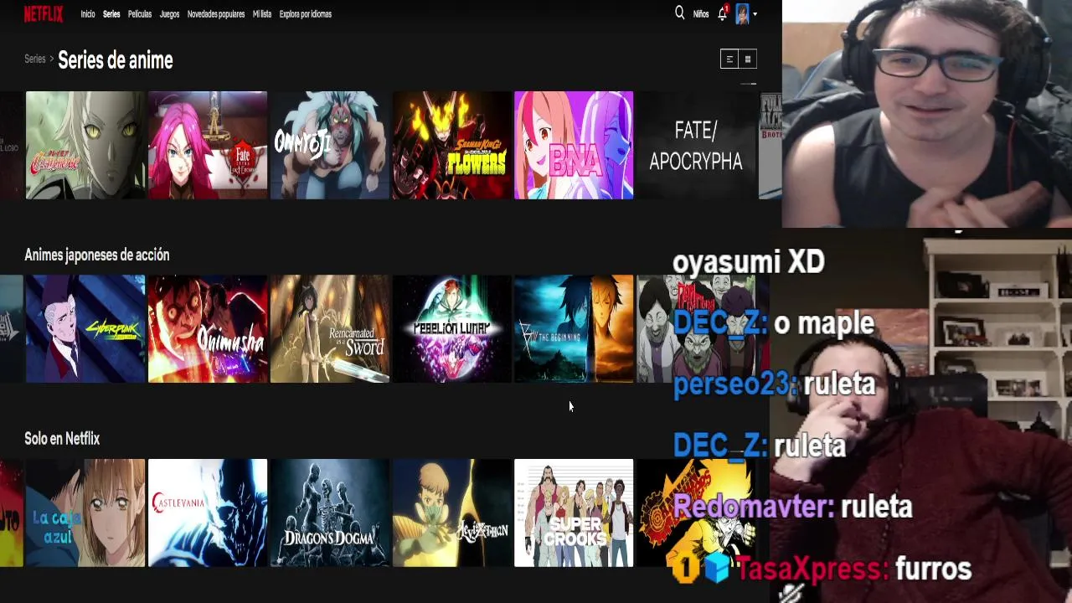Viewport: 1072px width, 603px height.
Task: Open the Reincarnated as a Sword card
Action: tap(330, 329)
